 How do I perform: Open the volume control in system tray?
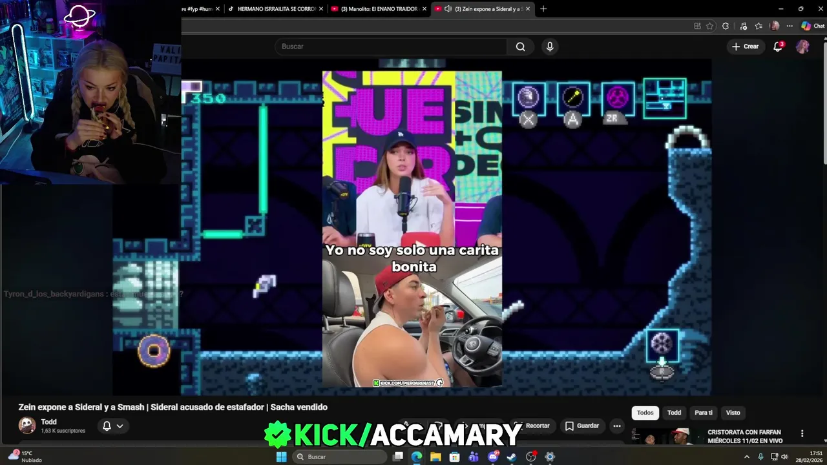coord(784,457)
